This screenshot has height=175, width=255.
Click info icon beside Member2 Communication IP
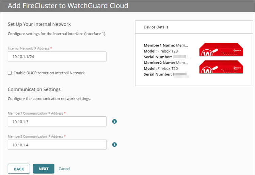[114, 145]
